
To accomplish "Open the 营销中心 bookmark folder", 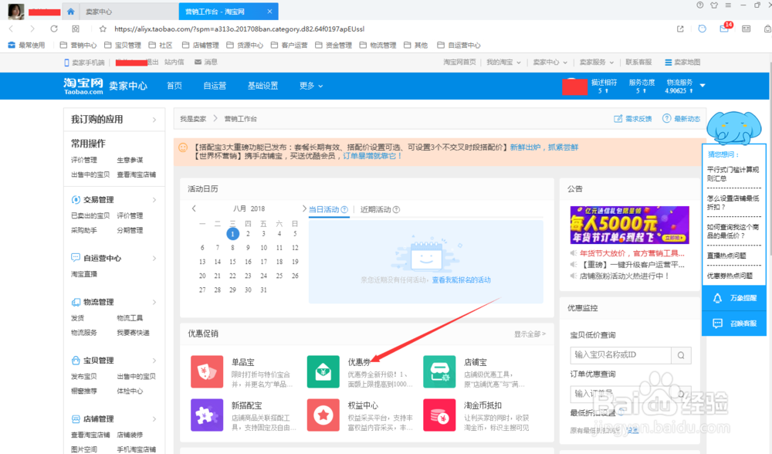I will [78, 46].
